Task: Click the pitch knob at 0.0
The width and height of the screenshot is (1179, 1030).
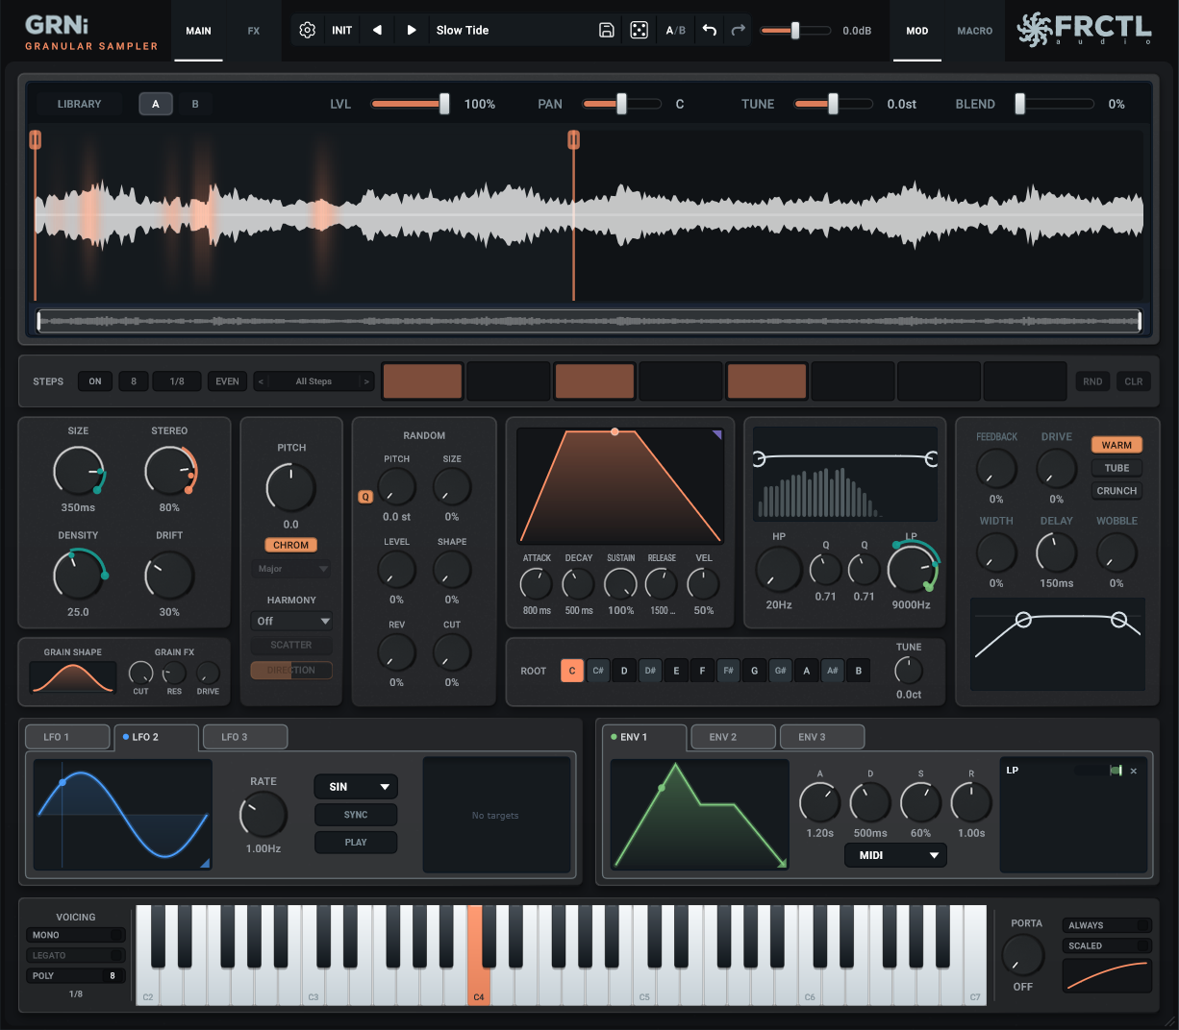Action: coord(291,487)
